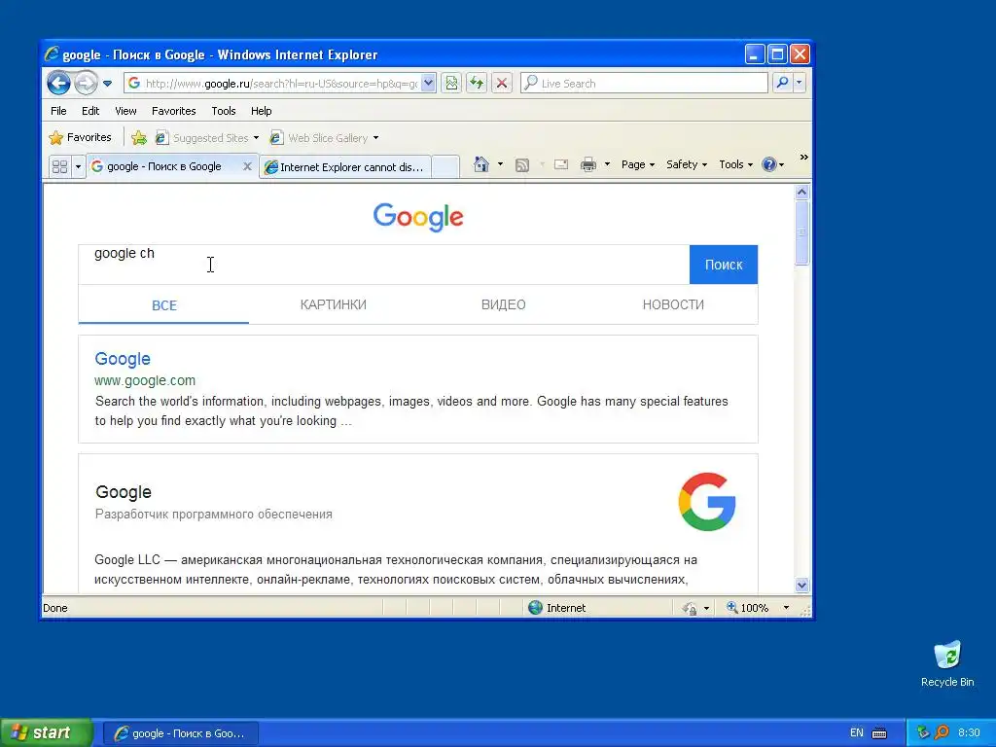
Task: Open a new blank tab
Action: tap(445, 167)
